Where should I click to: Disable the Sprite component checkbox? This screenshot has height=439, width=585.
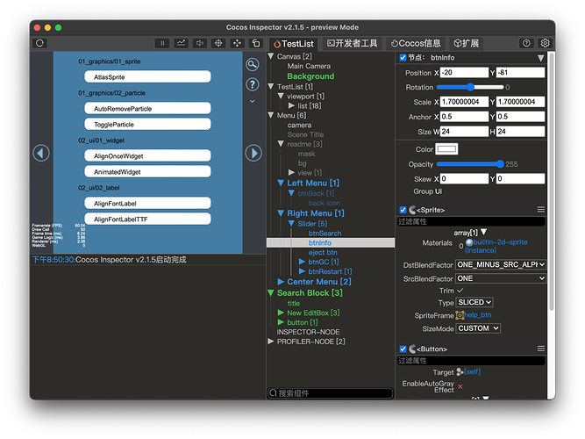[403, 210]
